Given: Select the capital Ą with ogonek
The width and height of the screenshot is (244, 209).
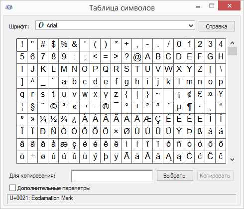Looking at the screenshot, I should [x=168, y=157].
